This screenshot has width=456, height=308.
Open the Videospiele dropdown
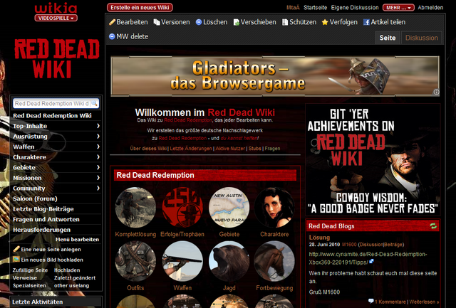tap(56, 18)
